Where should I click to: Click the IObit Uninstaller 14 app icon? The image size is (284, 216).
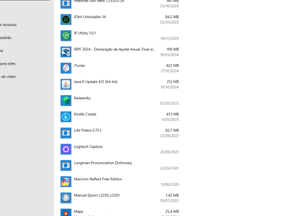[x=66, y=19]
